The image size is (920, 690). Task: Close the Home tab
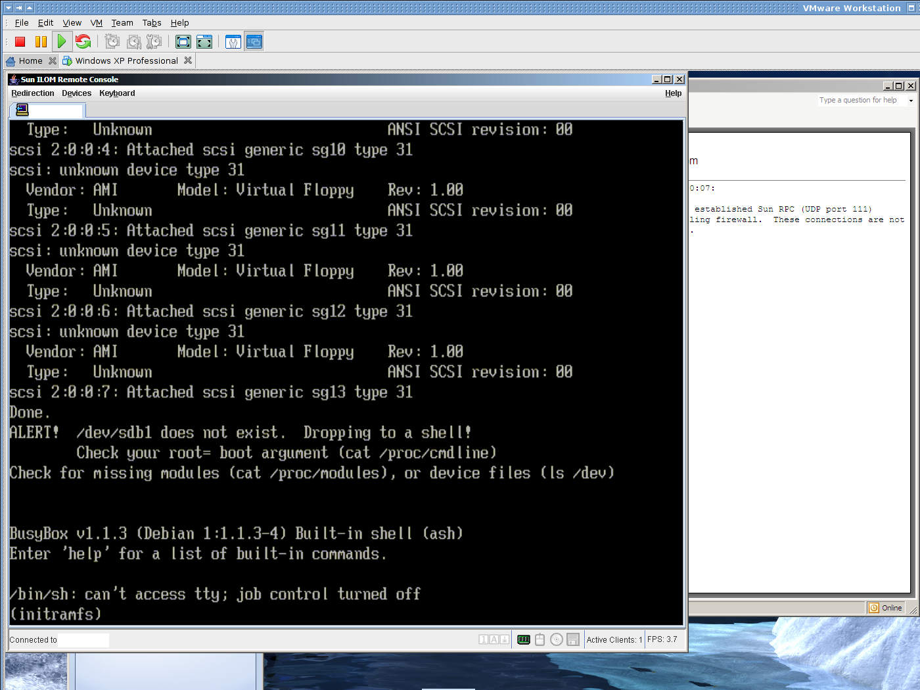point(53,60)
